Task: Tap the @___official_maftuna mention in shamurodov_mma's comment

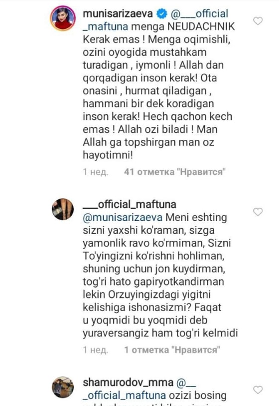Action: tap(139, 389)
